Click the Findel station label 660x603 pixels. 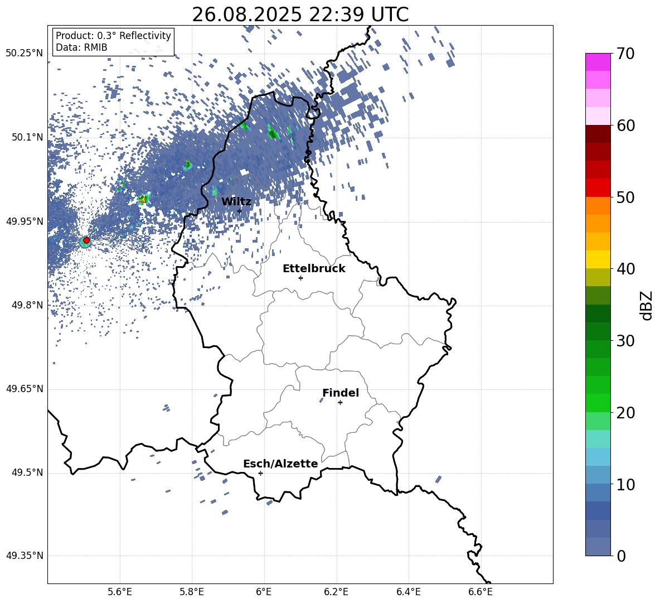(341, 393)
